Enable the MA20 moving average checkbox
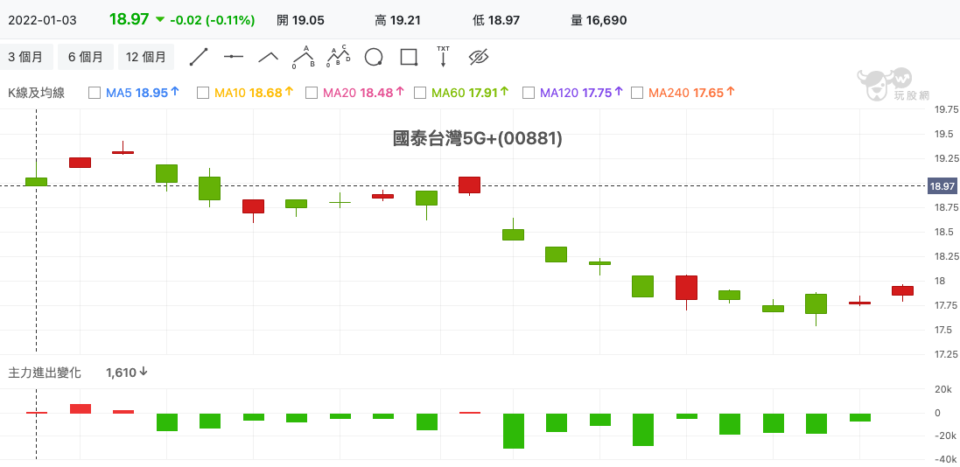The width and height of the screenshot is (960, 467). pos(312,93)
